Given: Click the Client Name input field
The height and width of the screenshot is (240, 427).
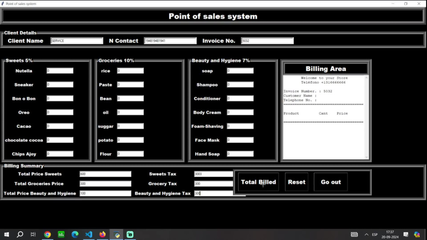Looking at the screenshot, I should (77, 41).
